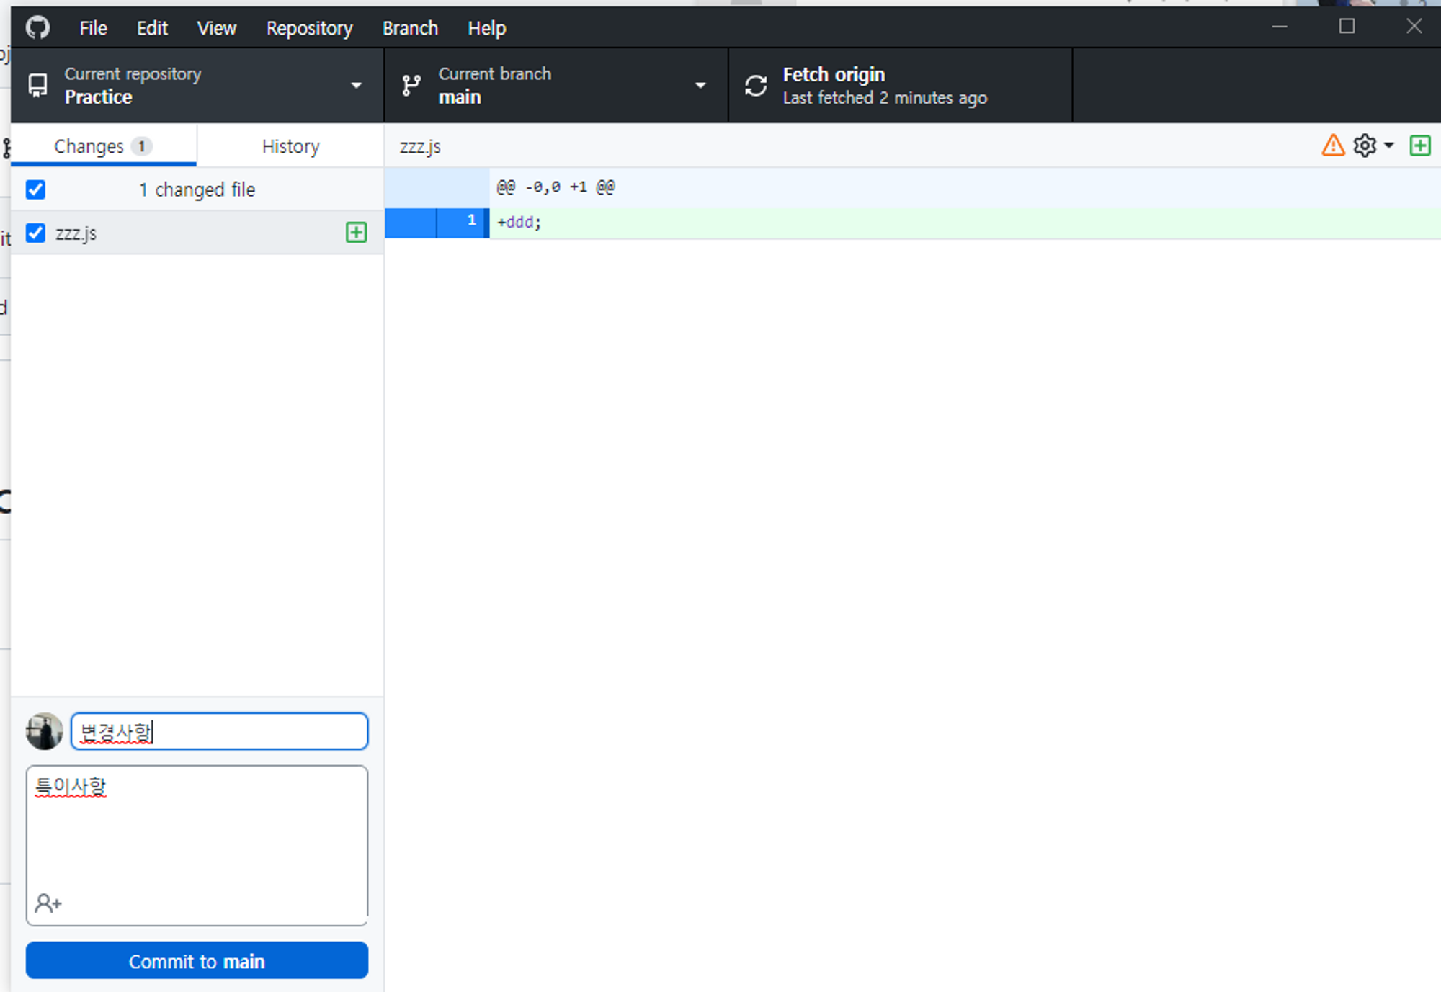Image resolution: width=1441 pixels, height=992 pixels.
Task: Open the Branch menu
Action: (410, 28)
